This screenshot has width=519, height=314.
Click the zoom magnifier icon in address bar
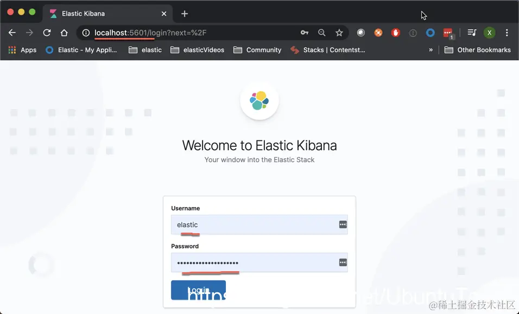(x=322, y=33)
